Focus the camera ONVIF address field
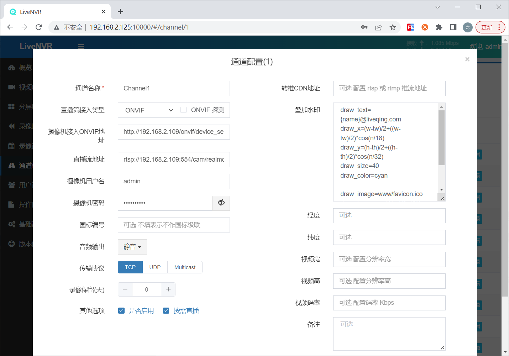Viewport: 509px width, 356px height. pyautogui.click(x=174, y=132)
